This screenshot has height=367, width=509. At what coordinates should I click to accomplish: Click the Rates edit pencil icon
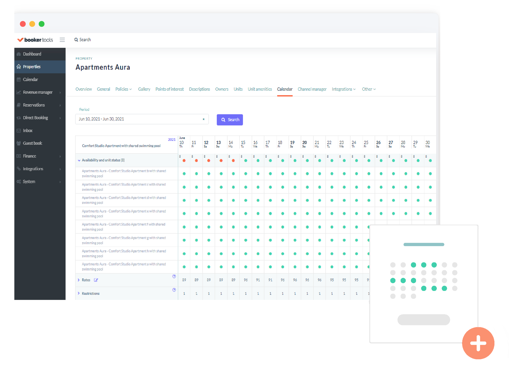96,280
